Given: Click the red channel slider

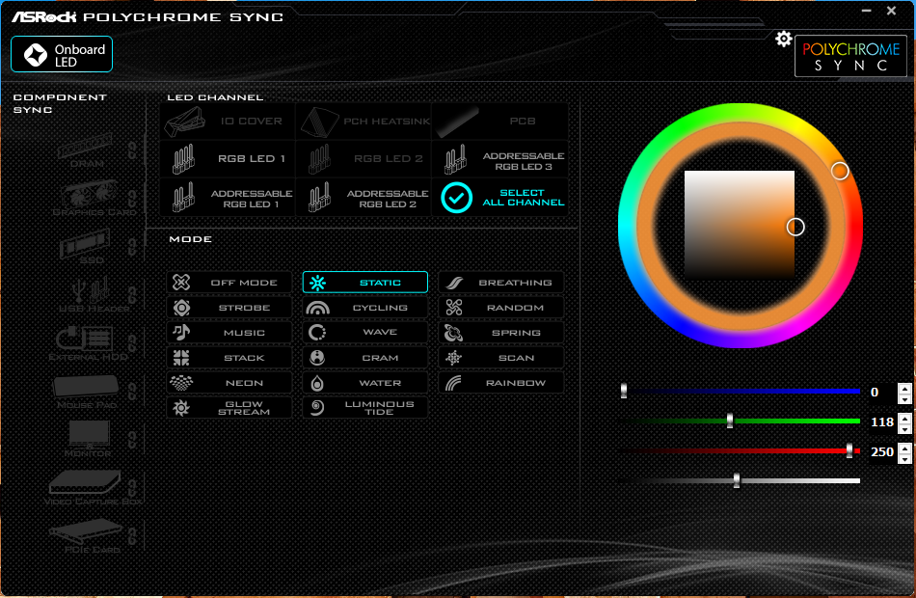Looking at the screenshot, I should point(741,450).
